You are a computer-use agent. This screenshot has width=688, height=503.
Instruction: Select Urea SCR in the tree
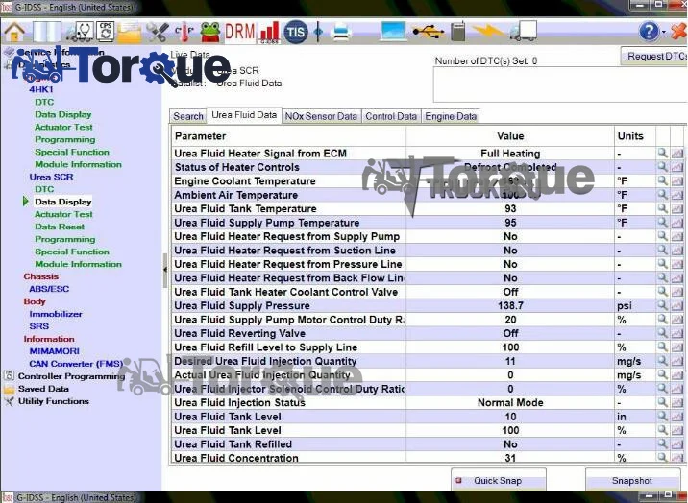[x=51, y=177]
